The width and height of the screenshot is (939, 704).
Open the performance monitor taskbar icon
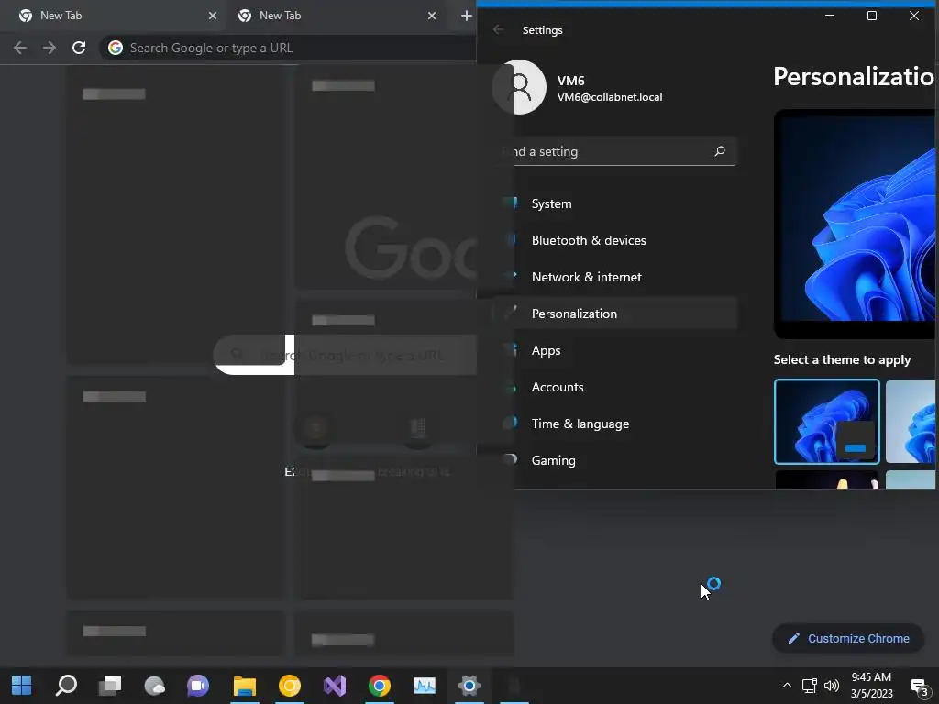[425, 686]
